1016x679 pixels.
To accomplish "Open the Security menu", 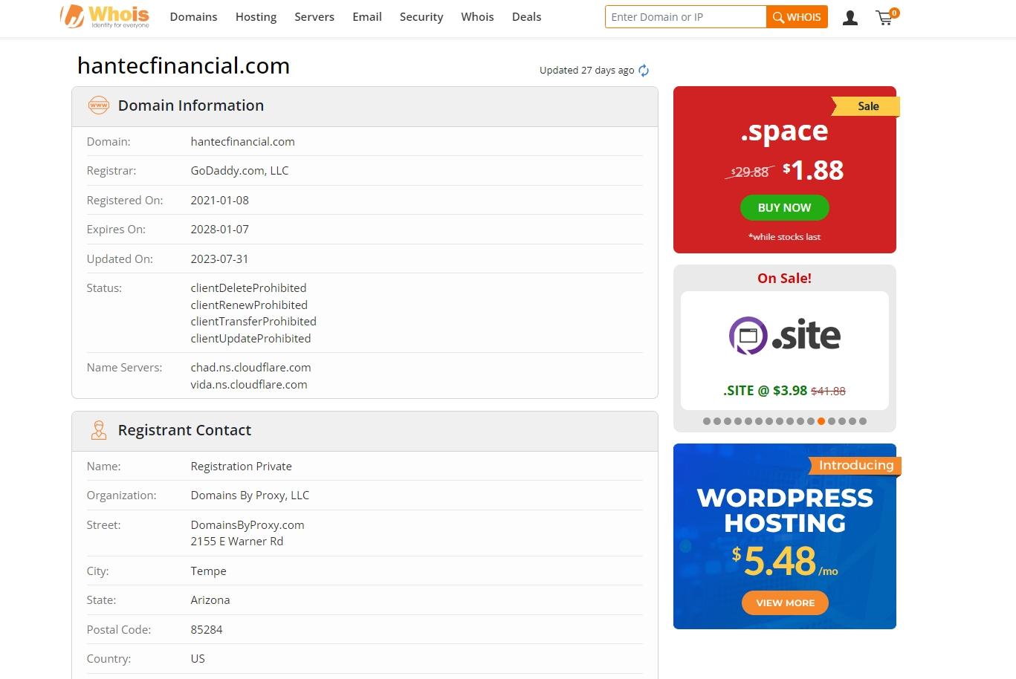I will point(421,17).
